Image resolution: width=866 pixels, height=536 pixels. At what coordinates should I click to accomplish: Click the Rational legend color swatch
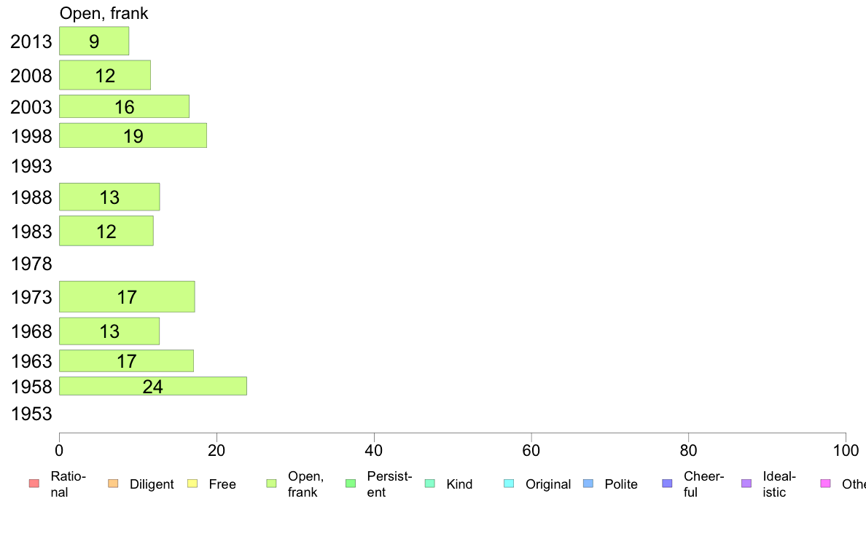34,484
